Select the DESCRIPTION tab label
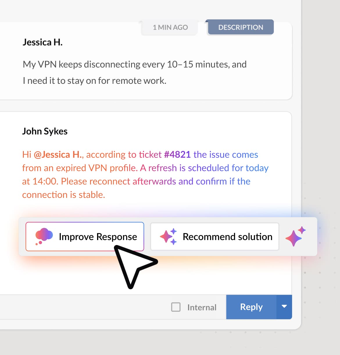The height and width of the screenshot is (355, 340). pyautogui.click(x=241, y=27)
